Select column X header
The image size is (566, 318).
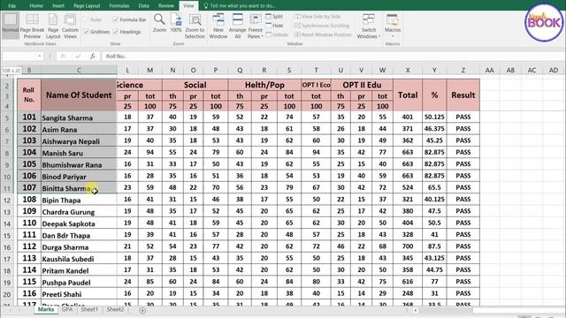[x=408, y=71]
